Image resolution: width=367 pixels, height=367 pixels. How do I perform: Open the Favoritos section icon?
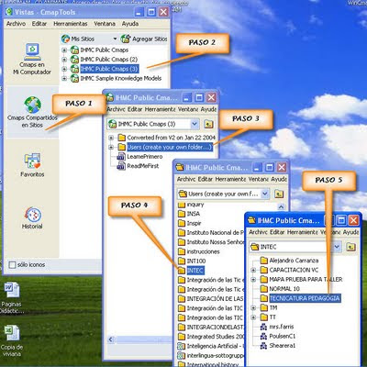pyautogui.click(x=32, y=161)
